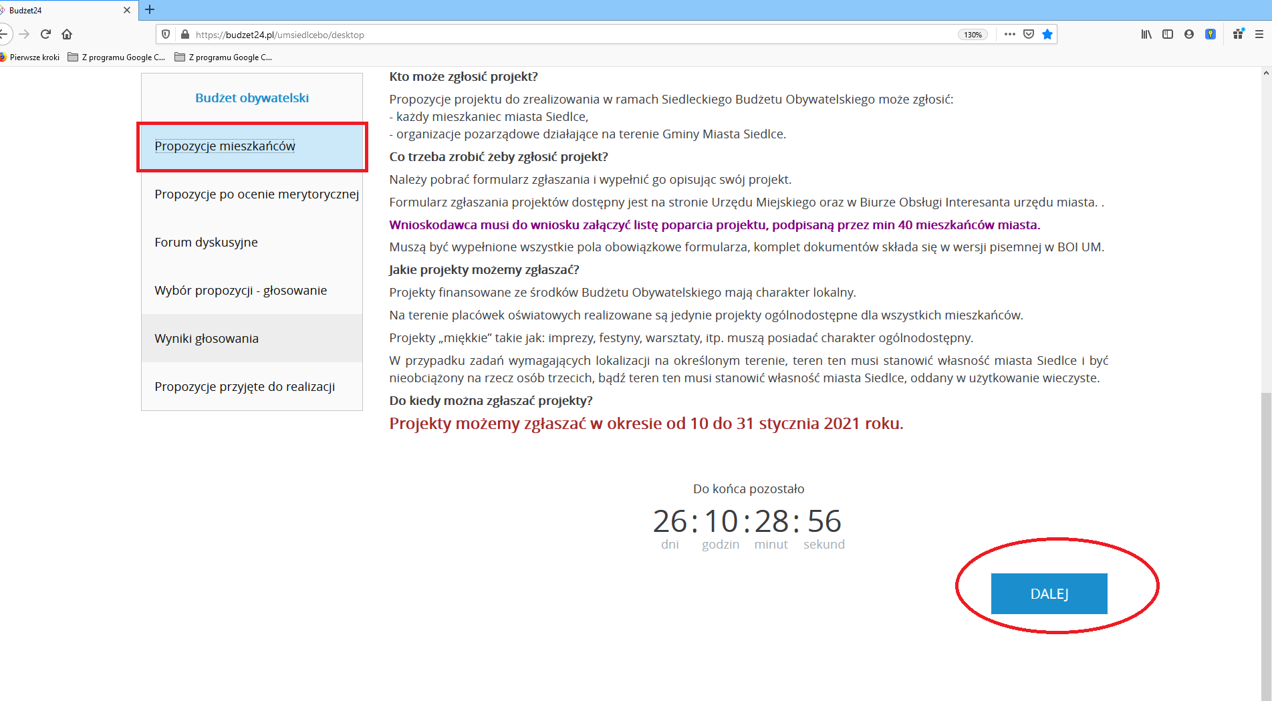Open the Firefox account icon
This screenshot has width=1272, height=701.
[x=1188, y=34]
